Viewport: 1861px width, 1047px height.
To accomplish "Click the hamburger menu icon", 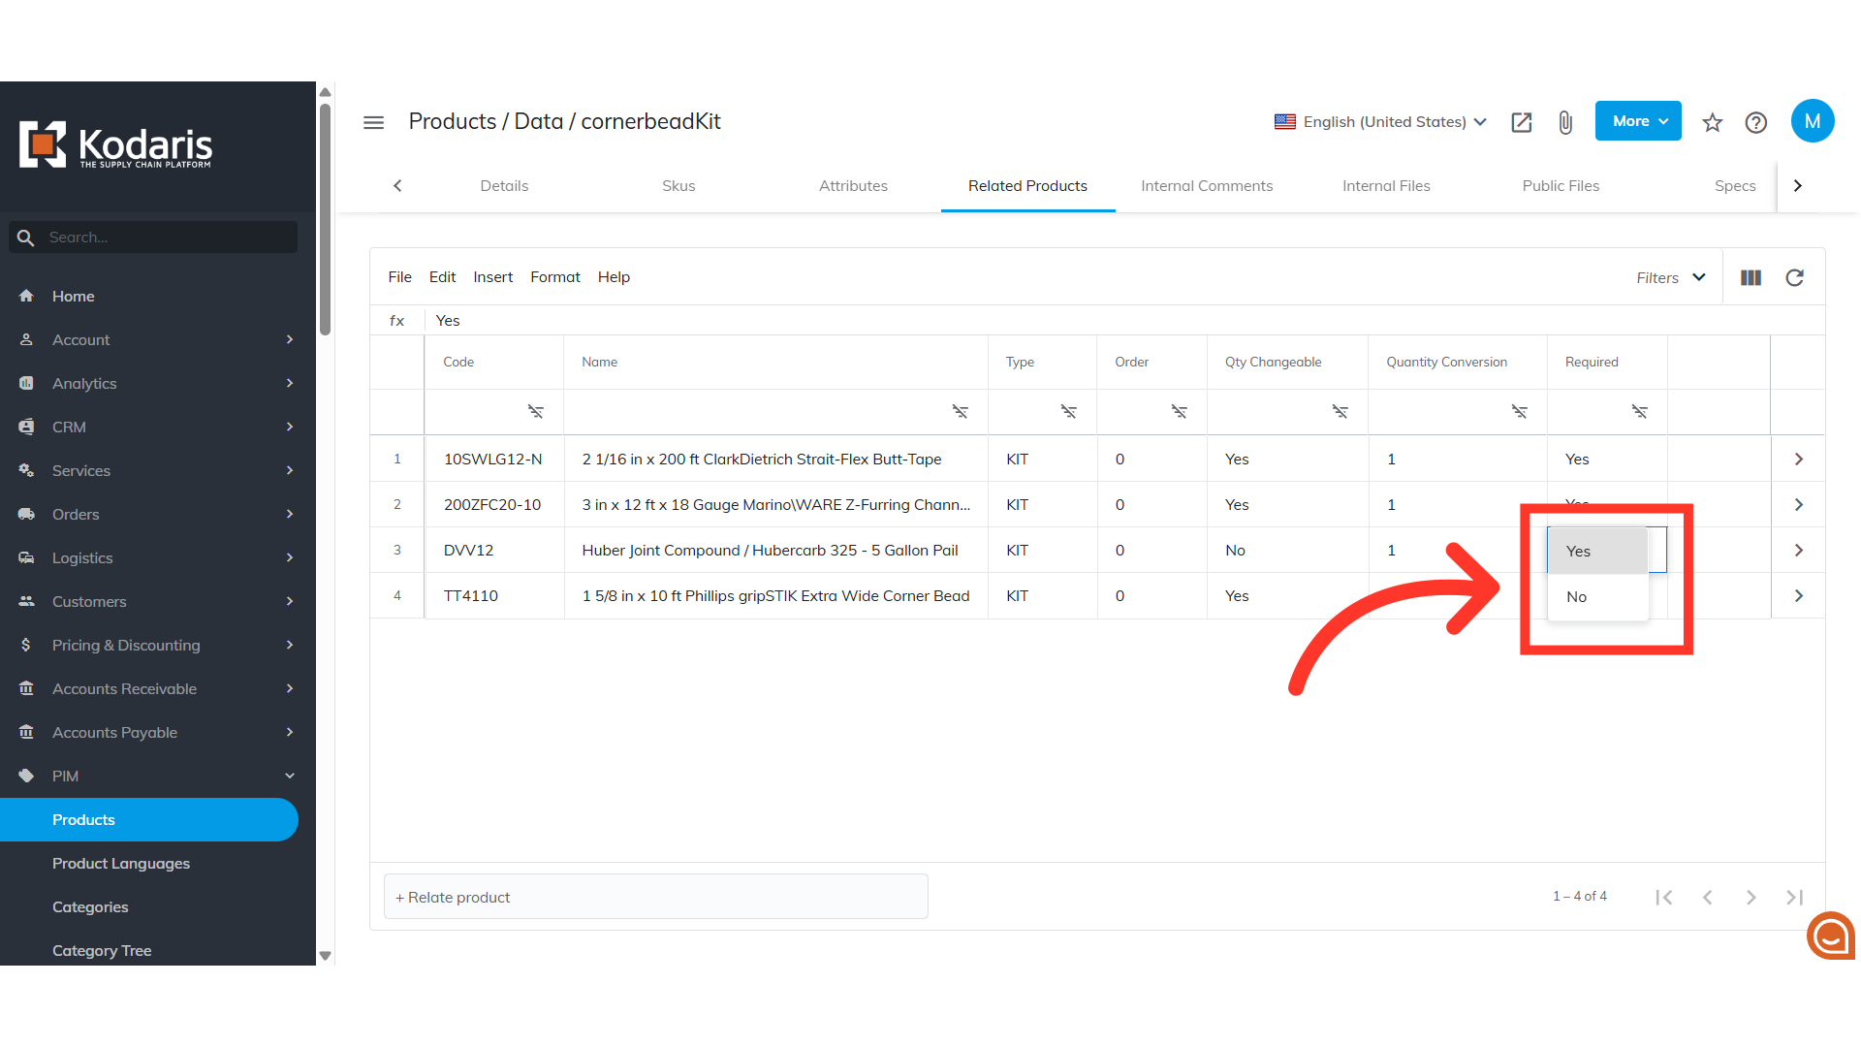I will click(373, 122).
